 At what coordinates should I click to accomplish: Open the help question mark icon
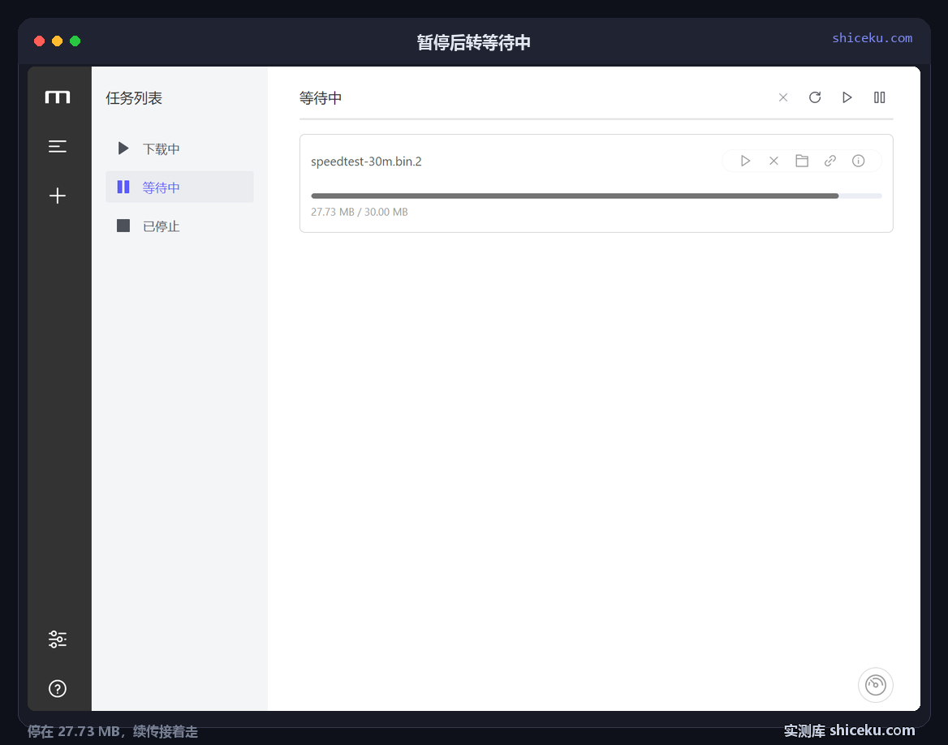coord(58,689)
